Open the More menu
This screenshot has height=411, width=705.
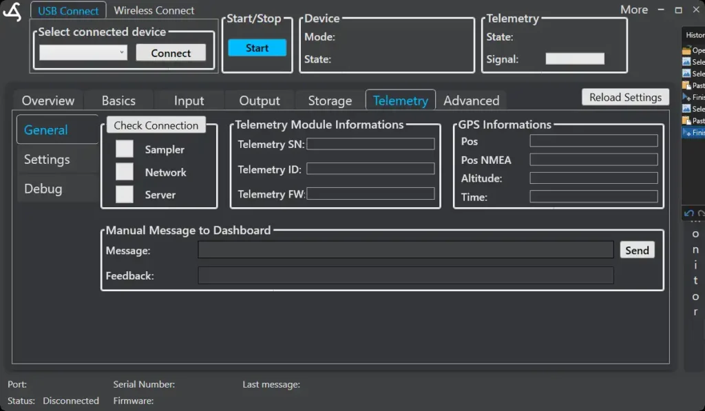(x=634, y=10)
